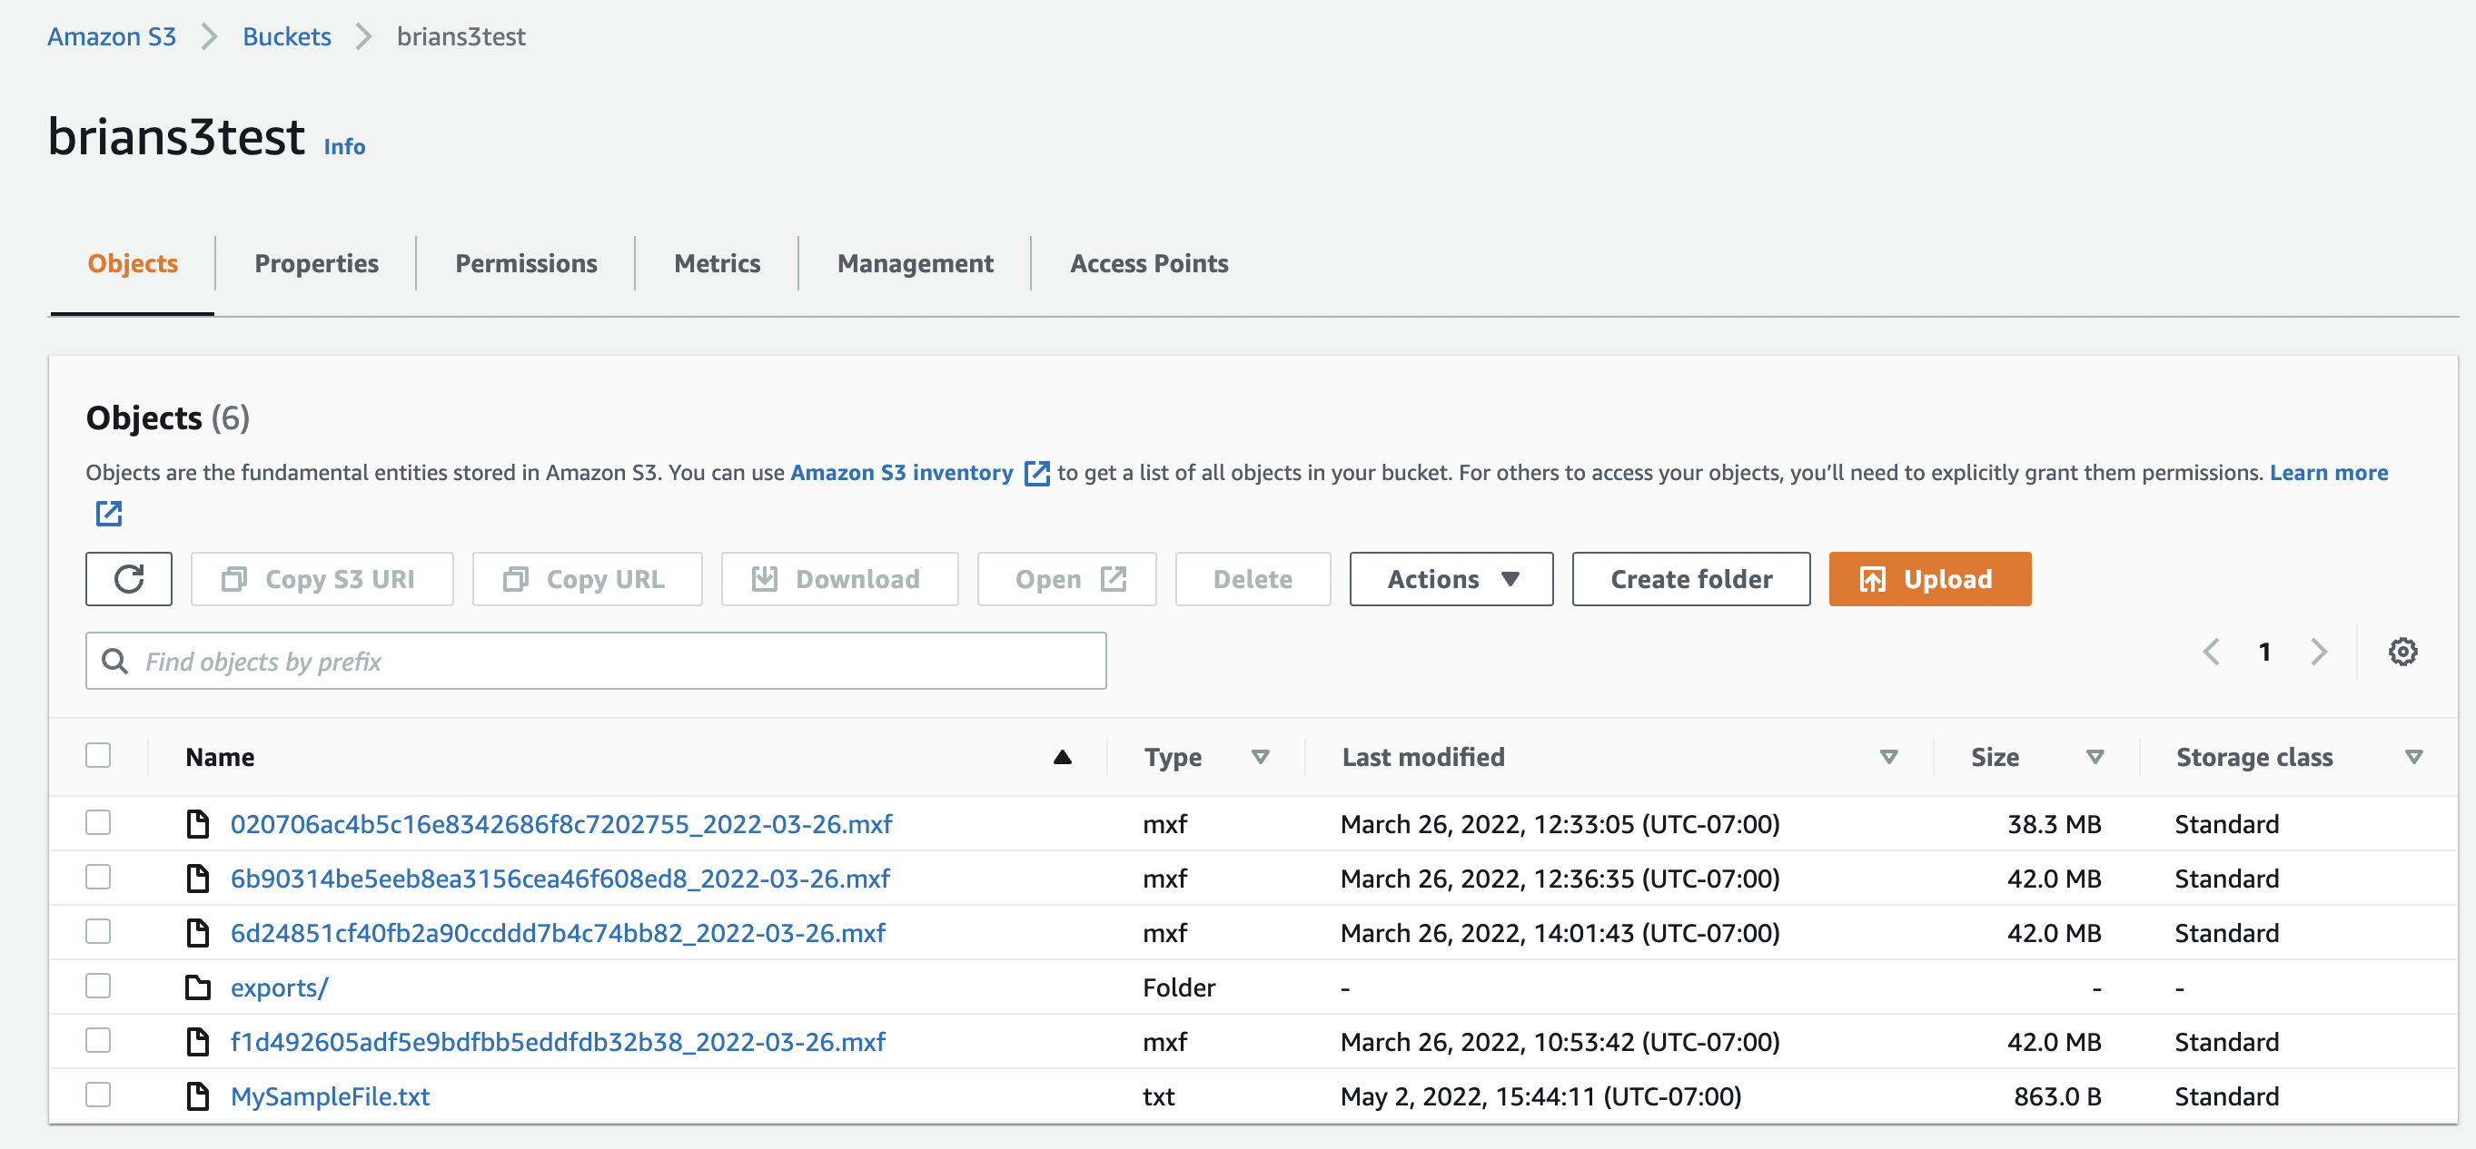This screenshot has height=1149, width=2476.
Task: Go to next page arrow in pagination
Action: (x=2318, y=652)
